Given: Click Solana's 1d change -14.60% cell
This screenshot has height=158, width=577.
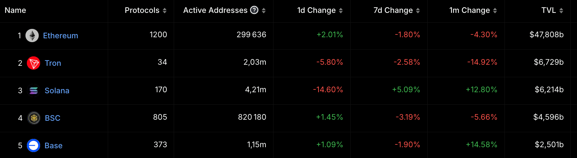Looking at the screenshot, I should click(328, 89).
